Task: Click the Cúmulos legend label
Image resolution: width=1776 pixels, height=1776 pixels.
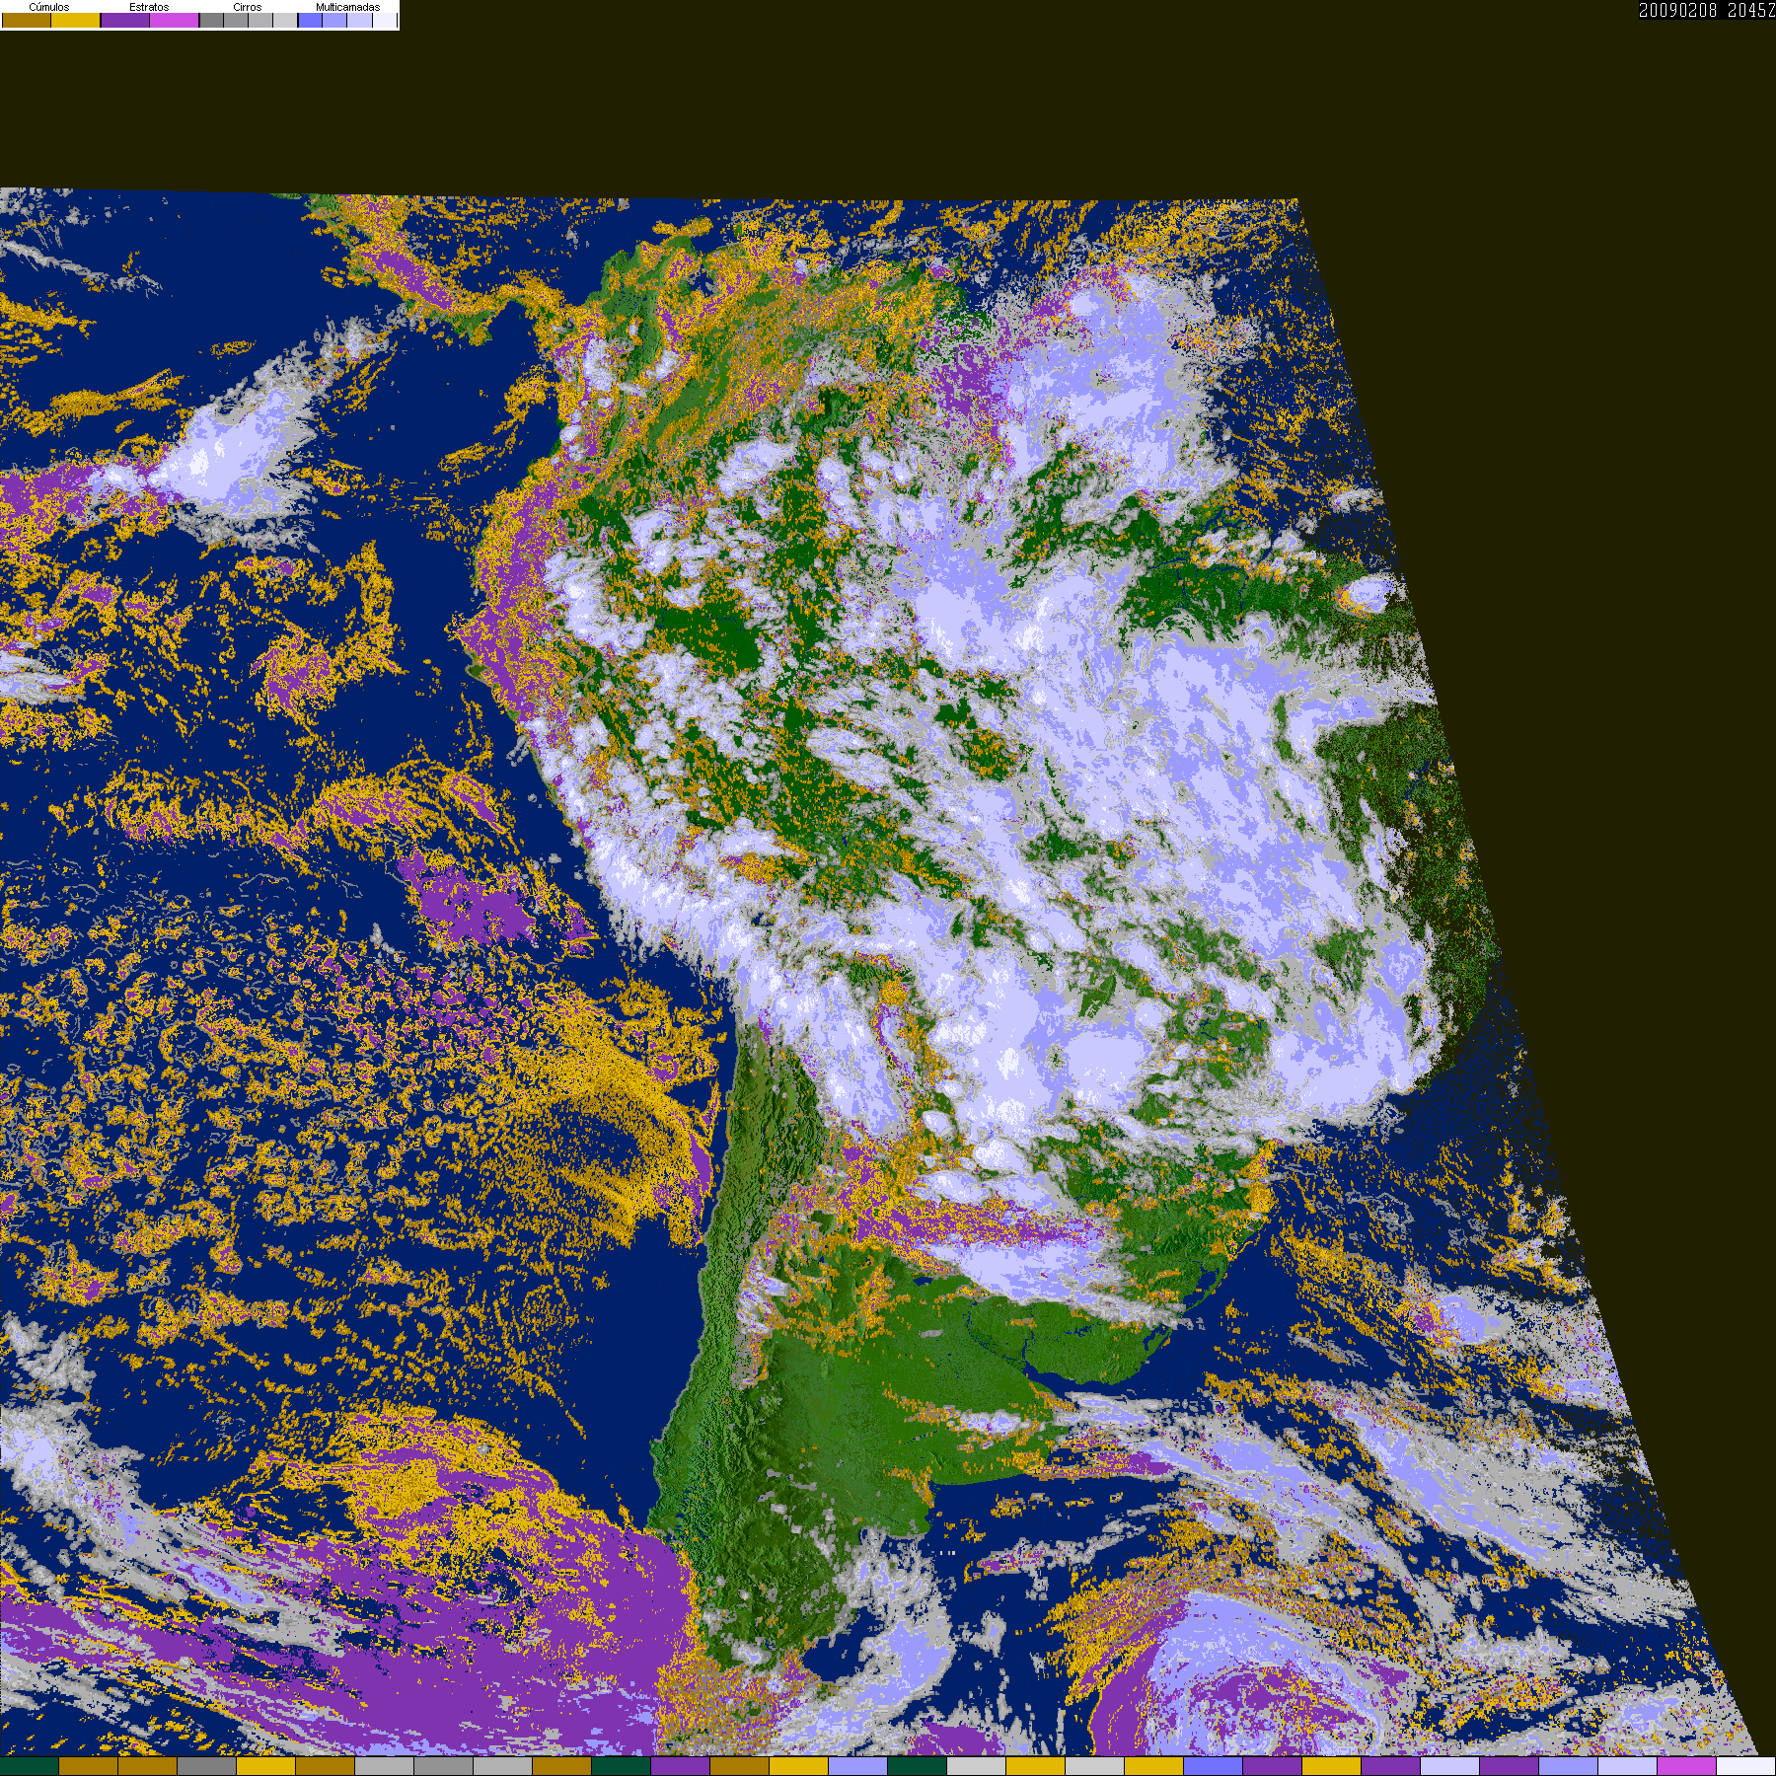Action: click(x=49, y=7)
